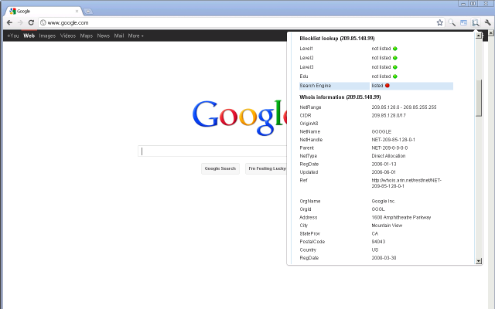
Task: Click the StateProv value CA
Action: tap(374, 233)
